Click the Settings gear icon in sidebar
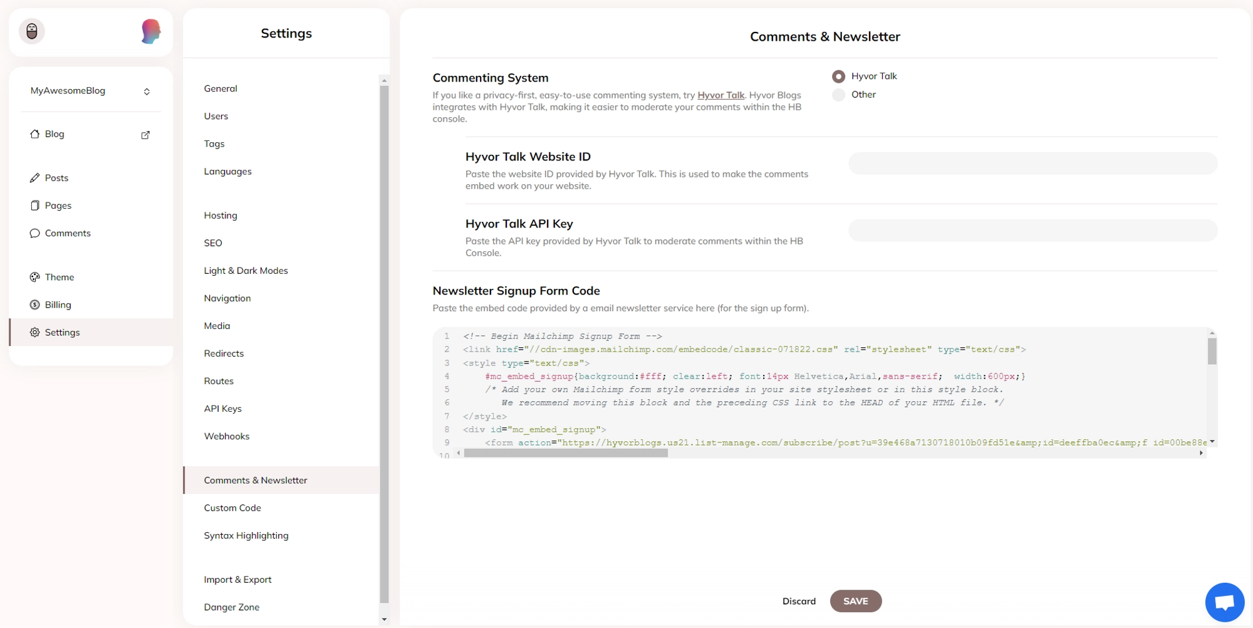 (x=35, y=332)
